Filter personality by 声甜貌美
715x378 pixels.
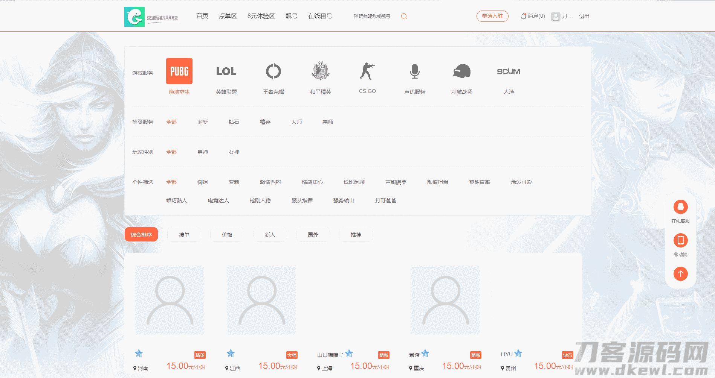[396, 182]
